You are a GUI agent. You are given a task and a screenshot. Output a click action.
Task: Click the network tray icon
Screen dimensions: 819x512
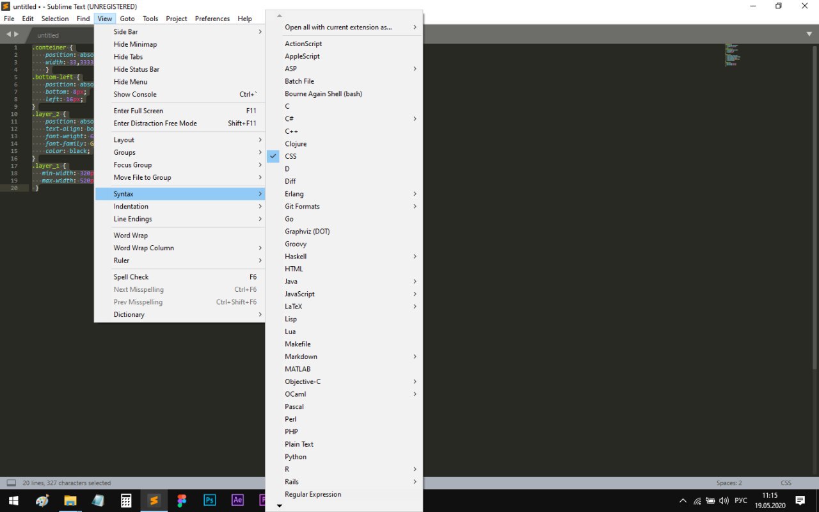click(x=697, y=500)
